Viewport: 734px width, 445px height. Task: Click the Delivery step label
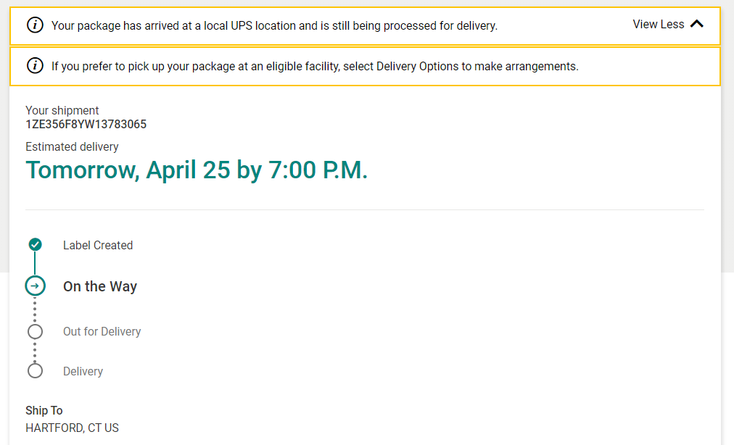(x=83, y=371)
